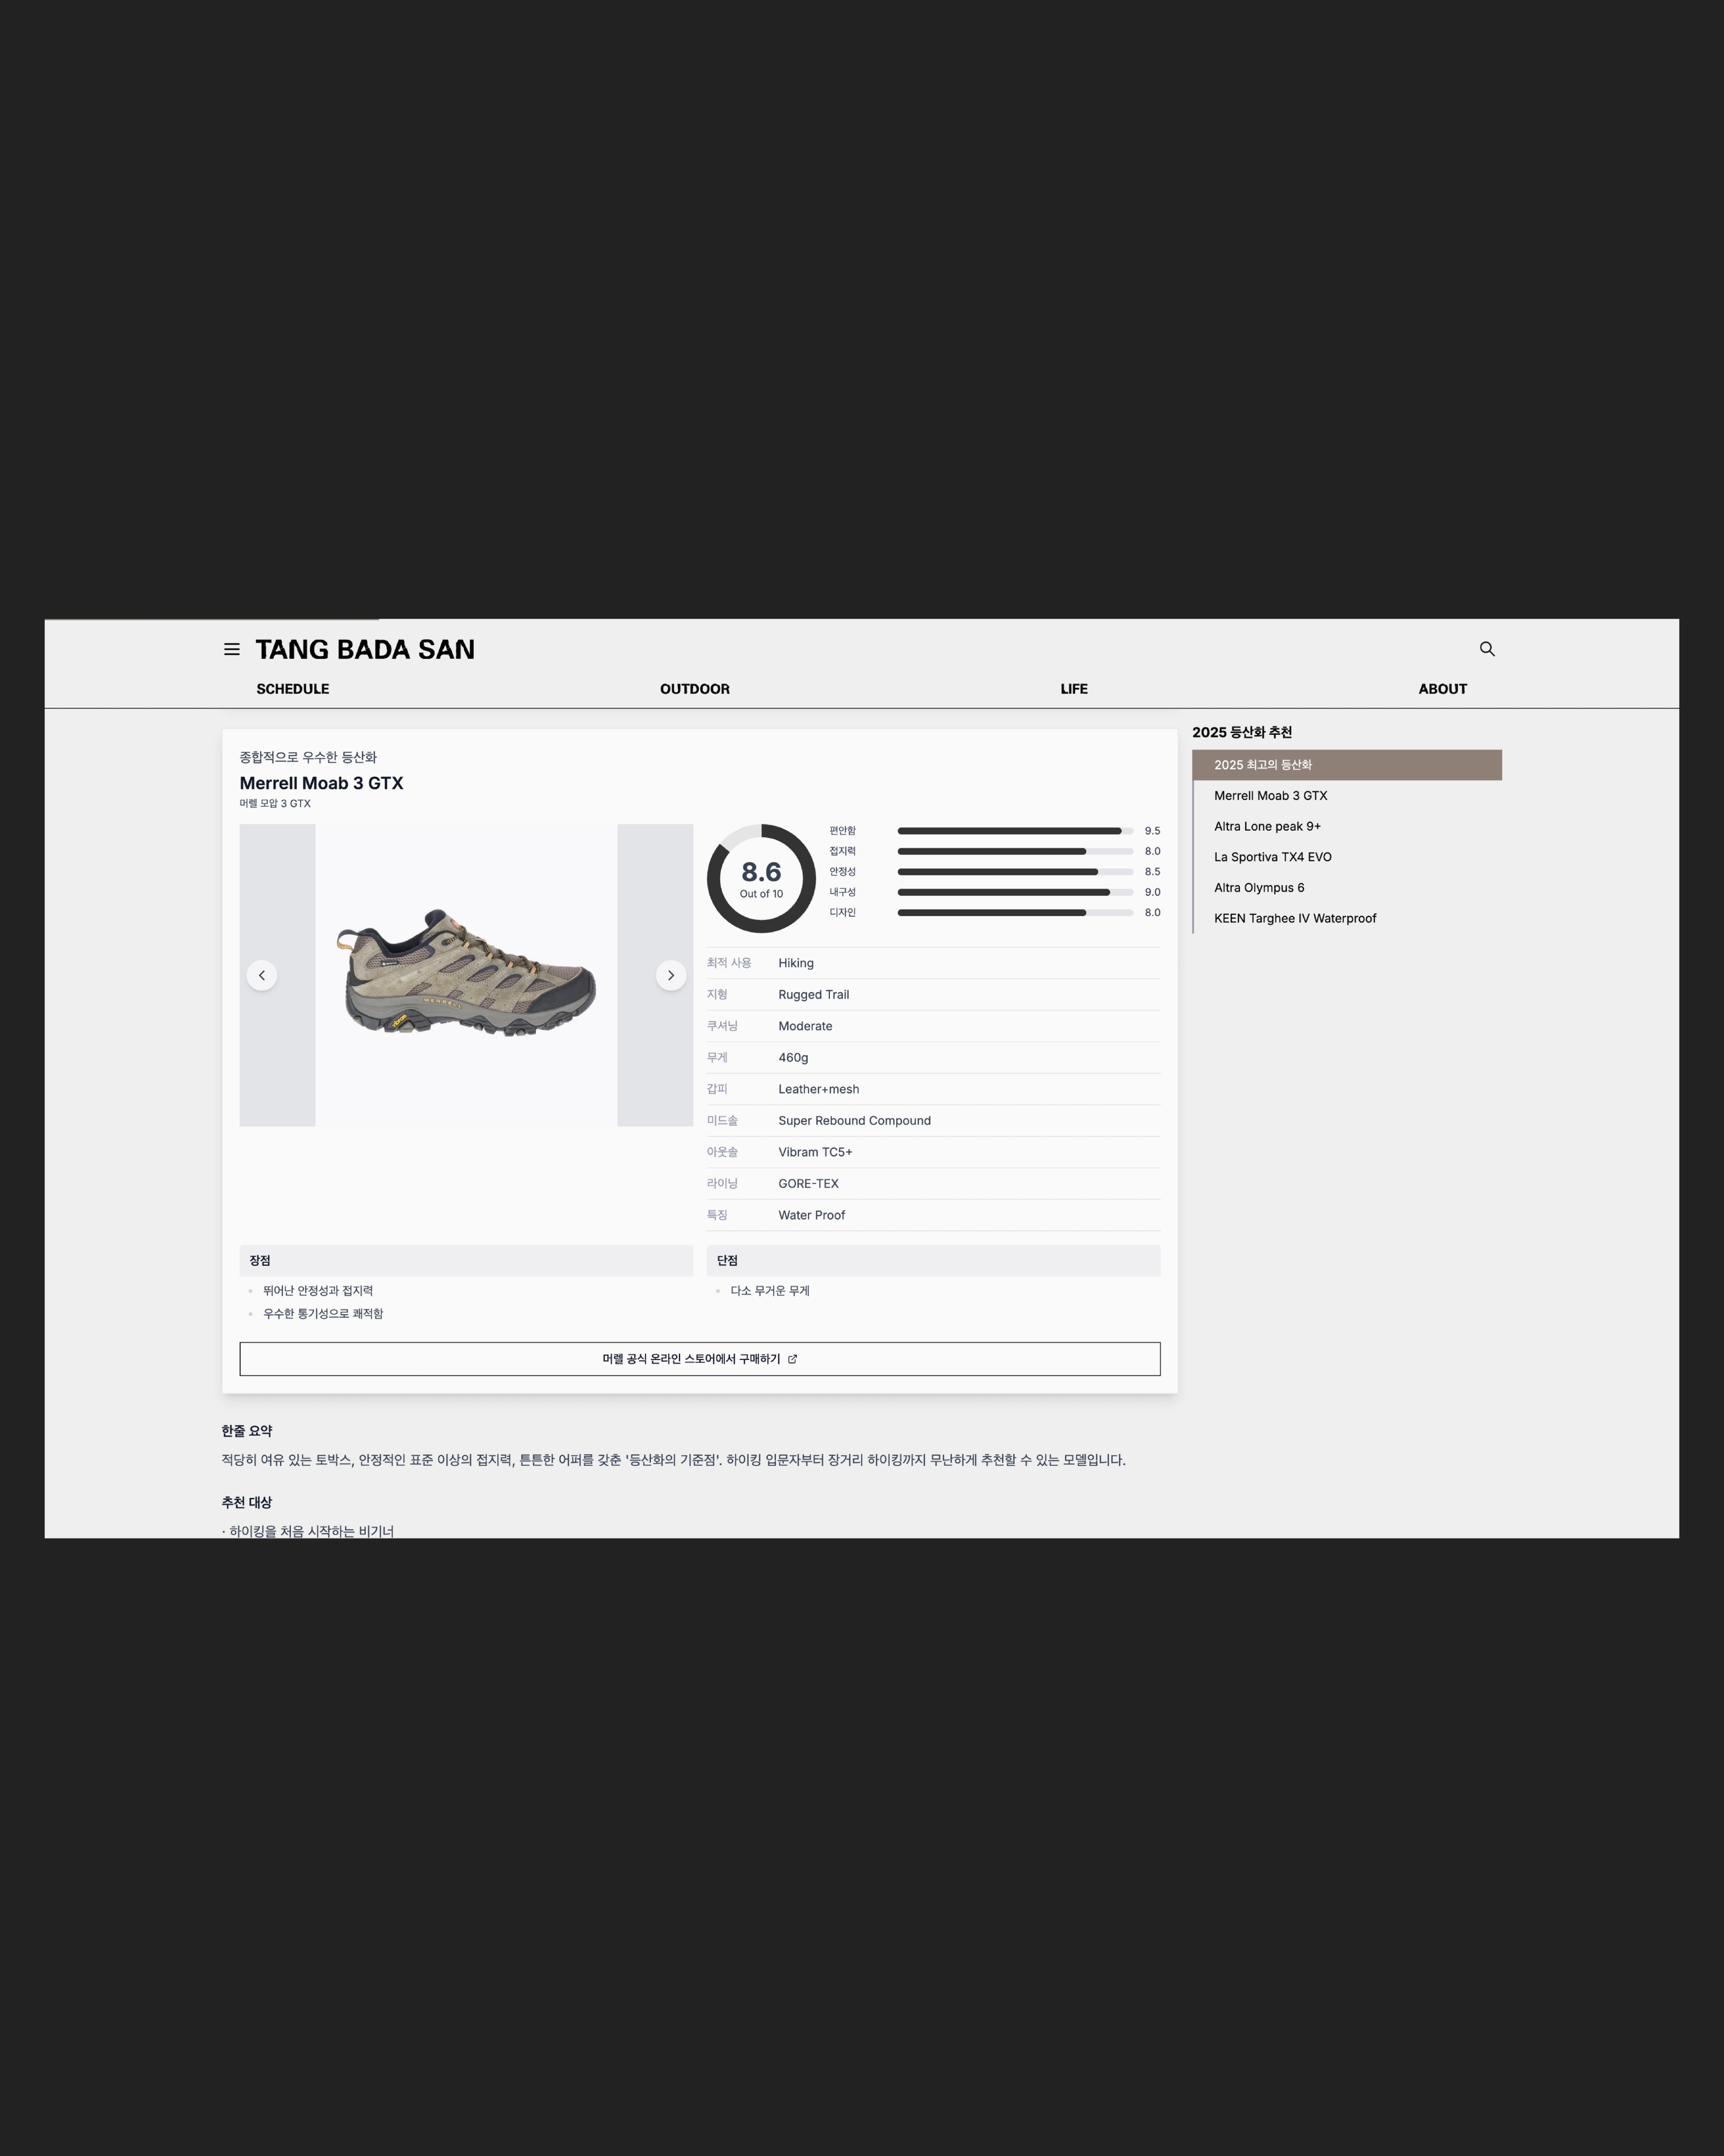Open the SCHEDULE menu

[293, 689]
